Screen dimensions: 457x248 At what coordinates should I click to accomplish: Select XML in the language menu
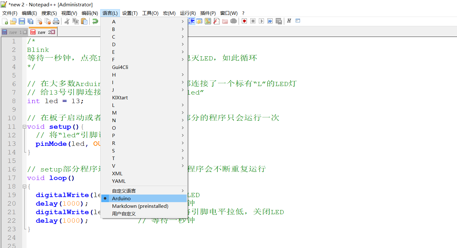coord(144,173)
